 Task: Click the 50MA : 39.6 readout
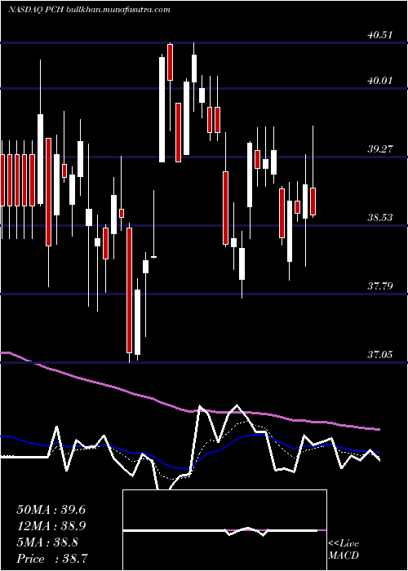(51, 510)
